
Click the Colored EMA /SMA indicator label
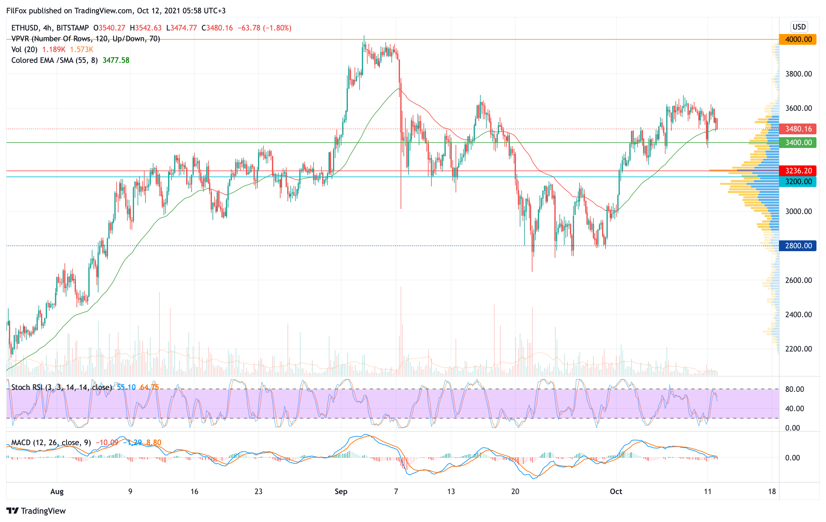tap(54, 60)
